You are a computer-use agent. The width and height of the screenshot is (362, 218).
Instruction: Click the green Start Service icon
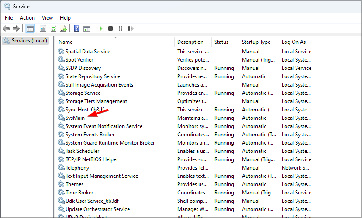pos(101,28)
